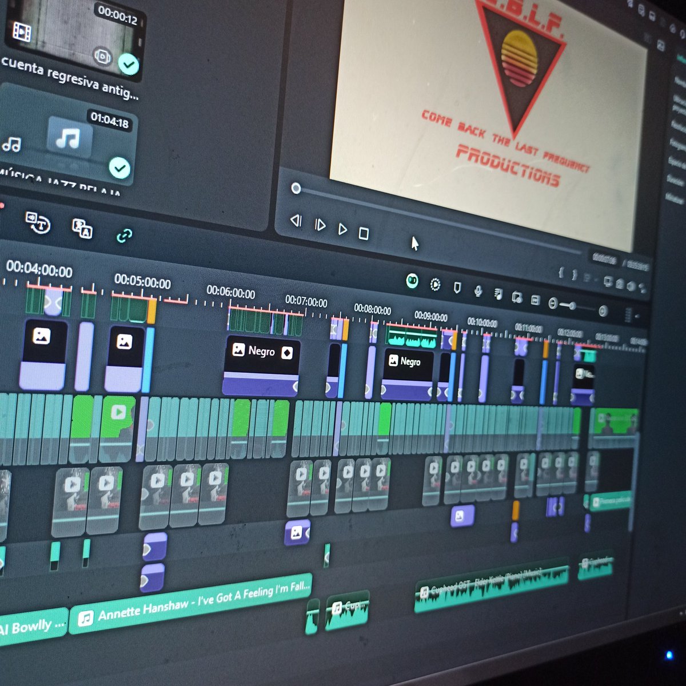The height and width of the screenshot is (686, 686).
Task: Click the preview current timecode field
Action: pos(605,260)
